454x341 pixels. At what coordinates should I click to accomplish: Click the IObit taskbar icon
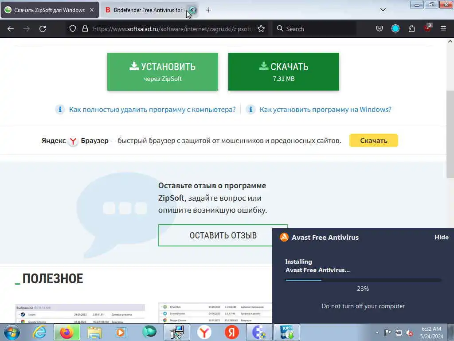pos(287,332)
